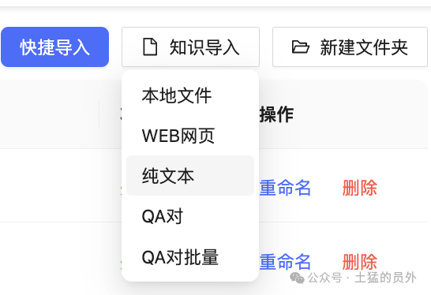Click the green status dot in second row
Screen dimensions: 431x295
(x=121, y=264)
